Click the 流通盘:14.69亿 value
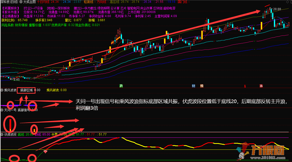 pos(59,12)
